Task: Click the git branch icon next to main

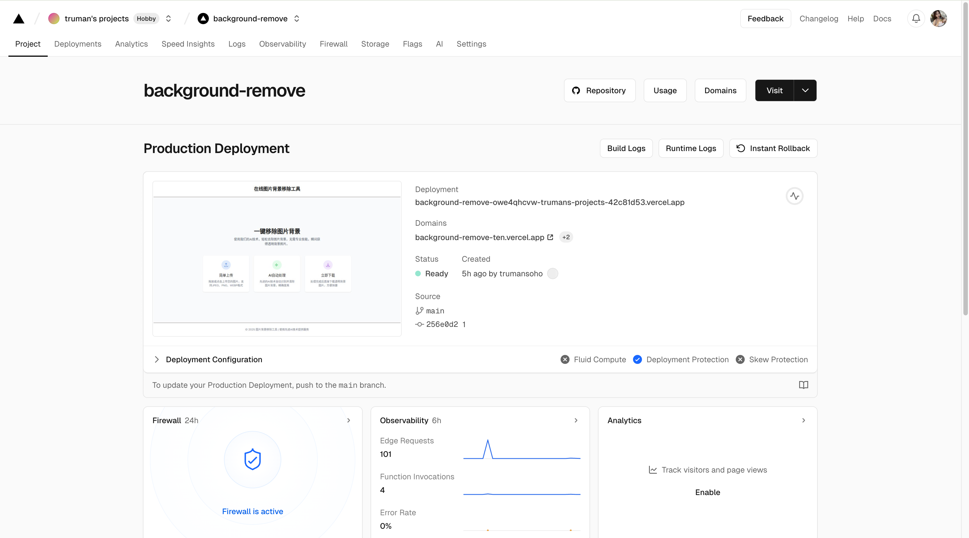Action: [419, 311]
